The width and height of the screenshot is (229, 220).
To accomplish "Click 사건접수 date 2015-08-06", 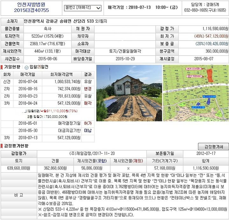I will pyautogui.click(x=47, y=59).
